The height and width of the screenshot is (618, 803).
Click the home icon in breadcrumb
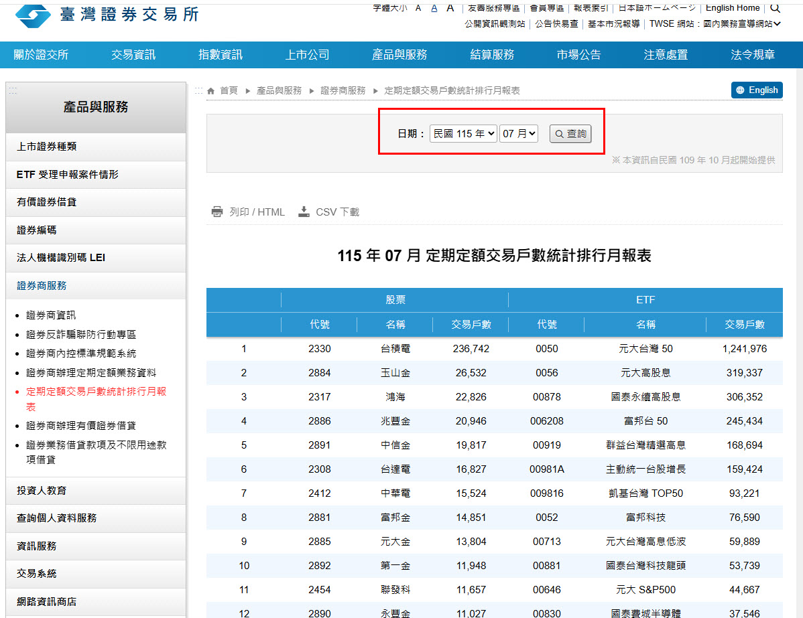[x=210, y=90]
